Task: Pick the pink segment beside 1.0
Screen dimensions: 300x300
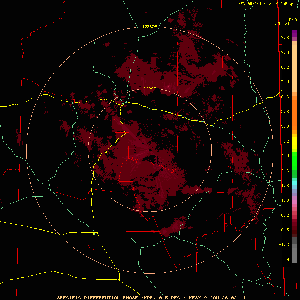Action: (294, 202)
